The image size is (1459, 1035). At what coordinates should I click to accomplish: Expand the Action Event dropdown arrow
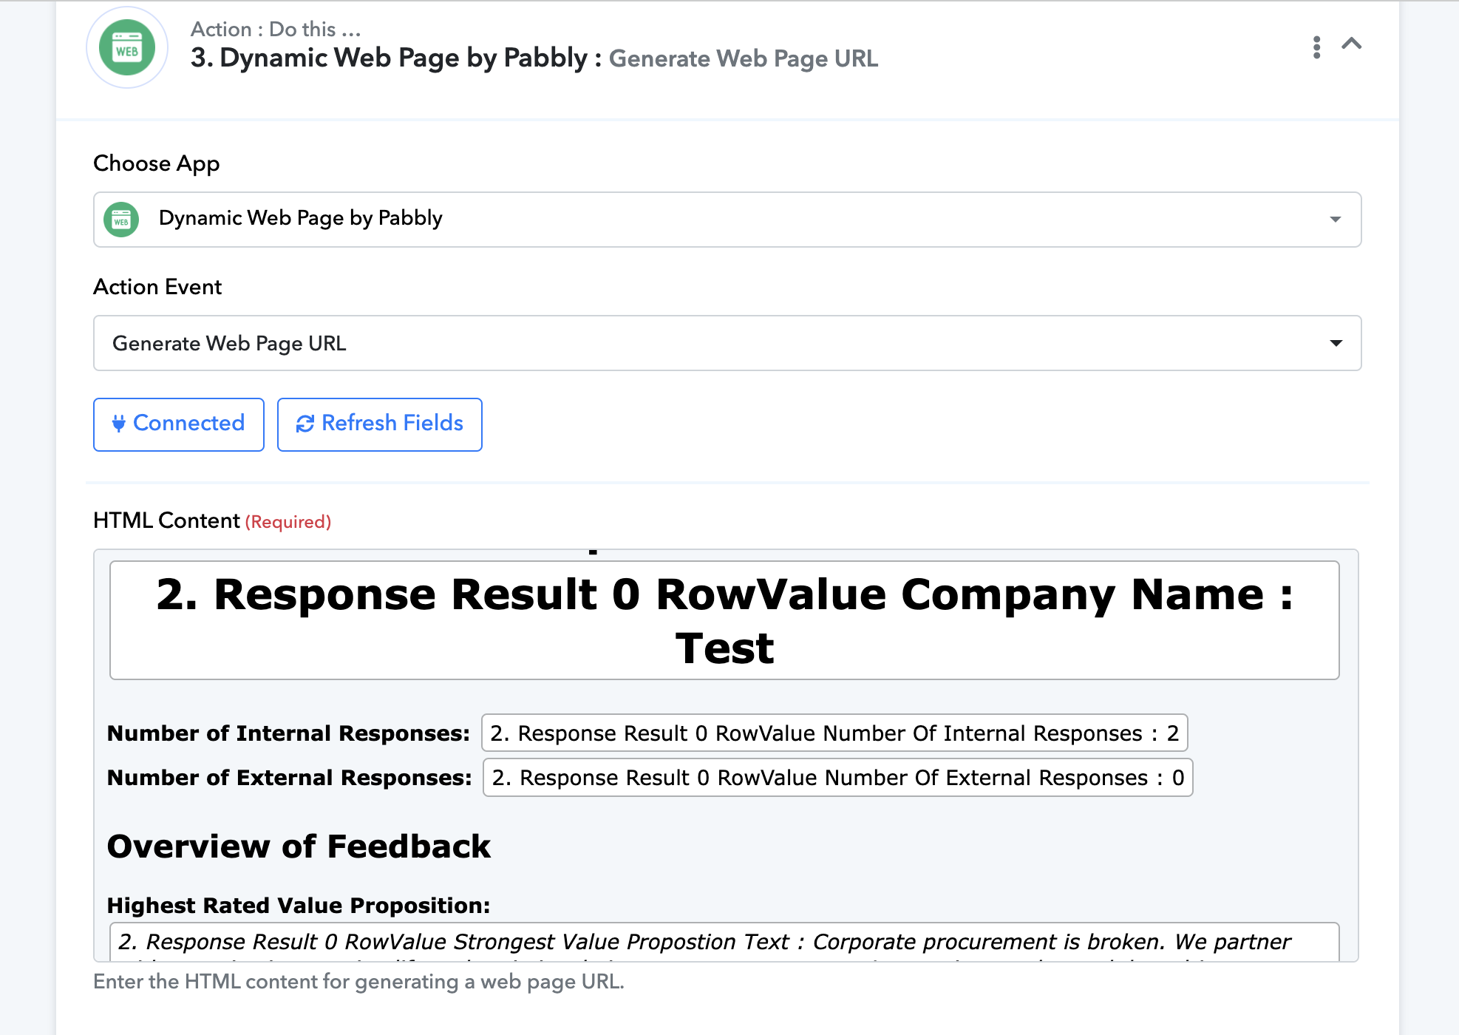(x=1335, y=343)
